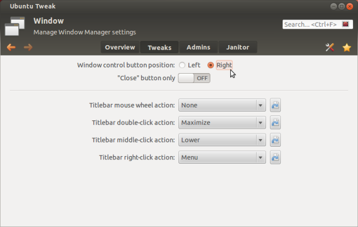Switch to the Overview tab
Screen dimensions: 358x227
coord(120,47)
